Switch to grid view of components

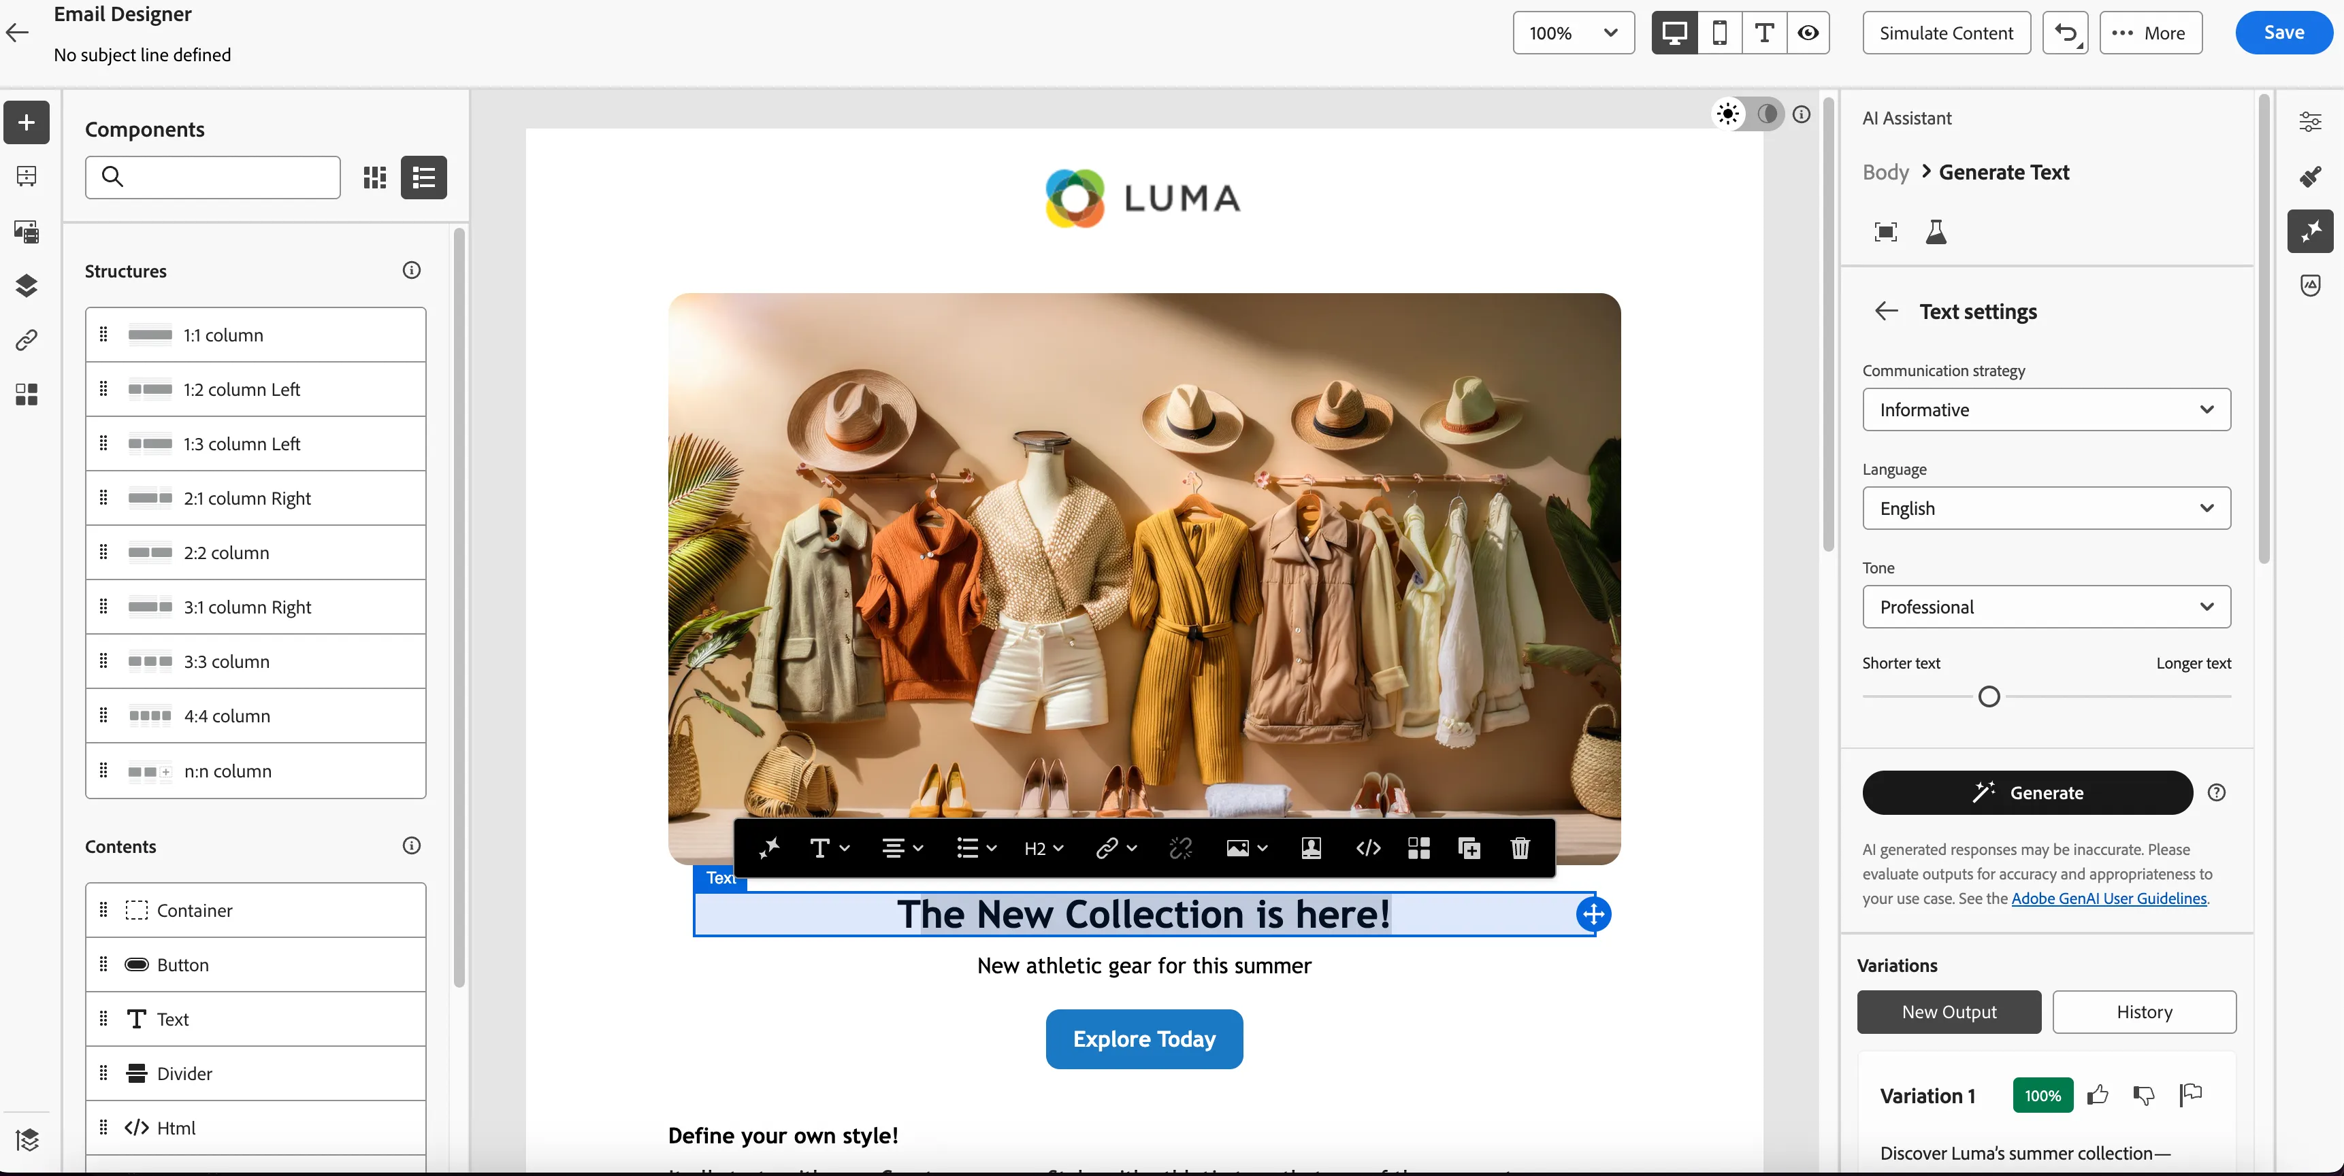[375, 176]
